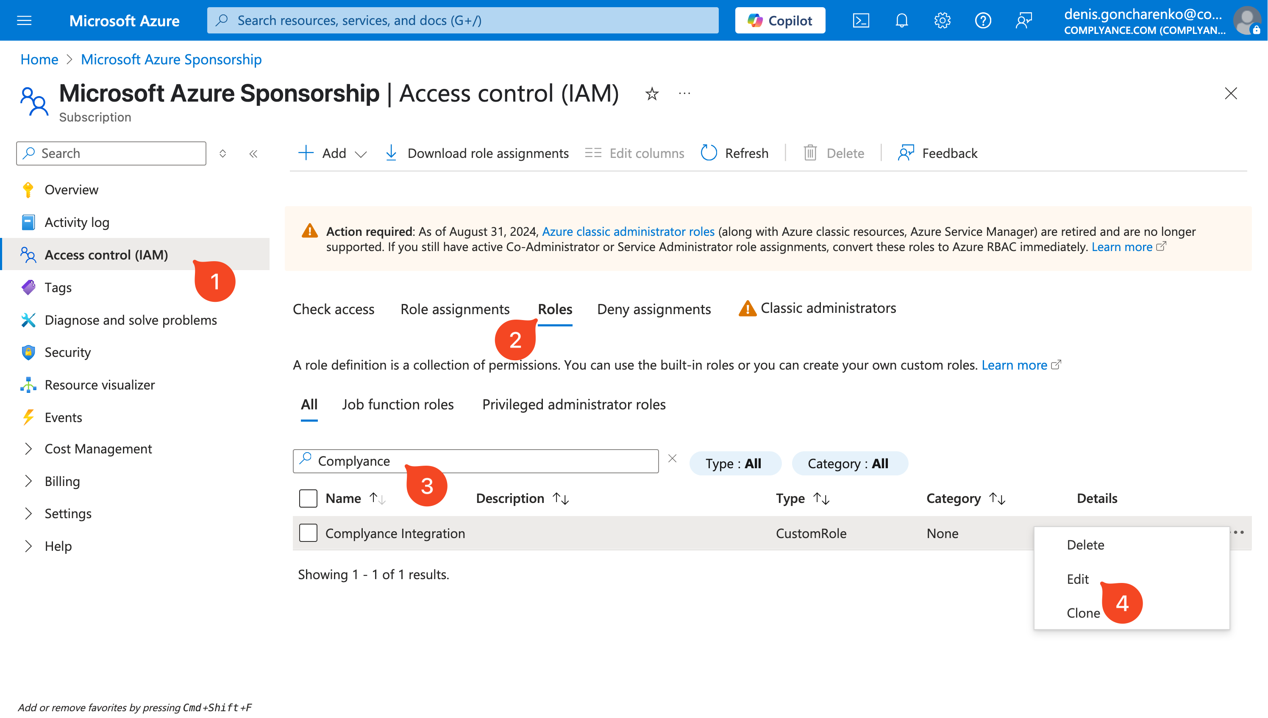
Task: Open the Azure classic administrator roles link
Action: tap(628, 231)
